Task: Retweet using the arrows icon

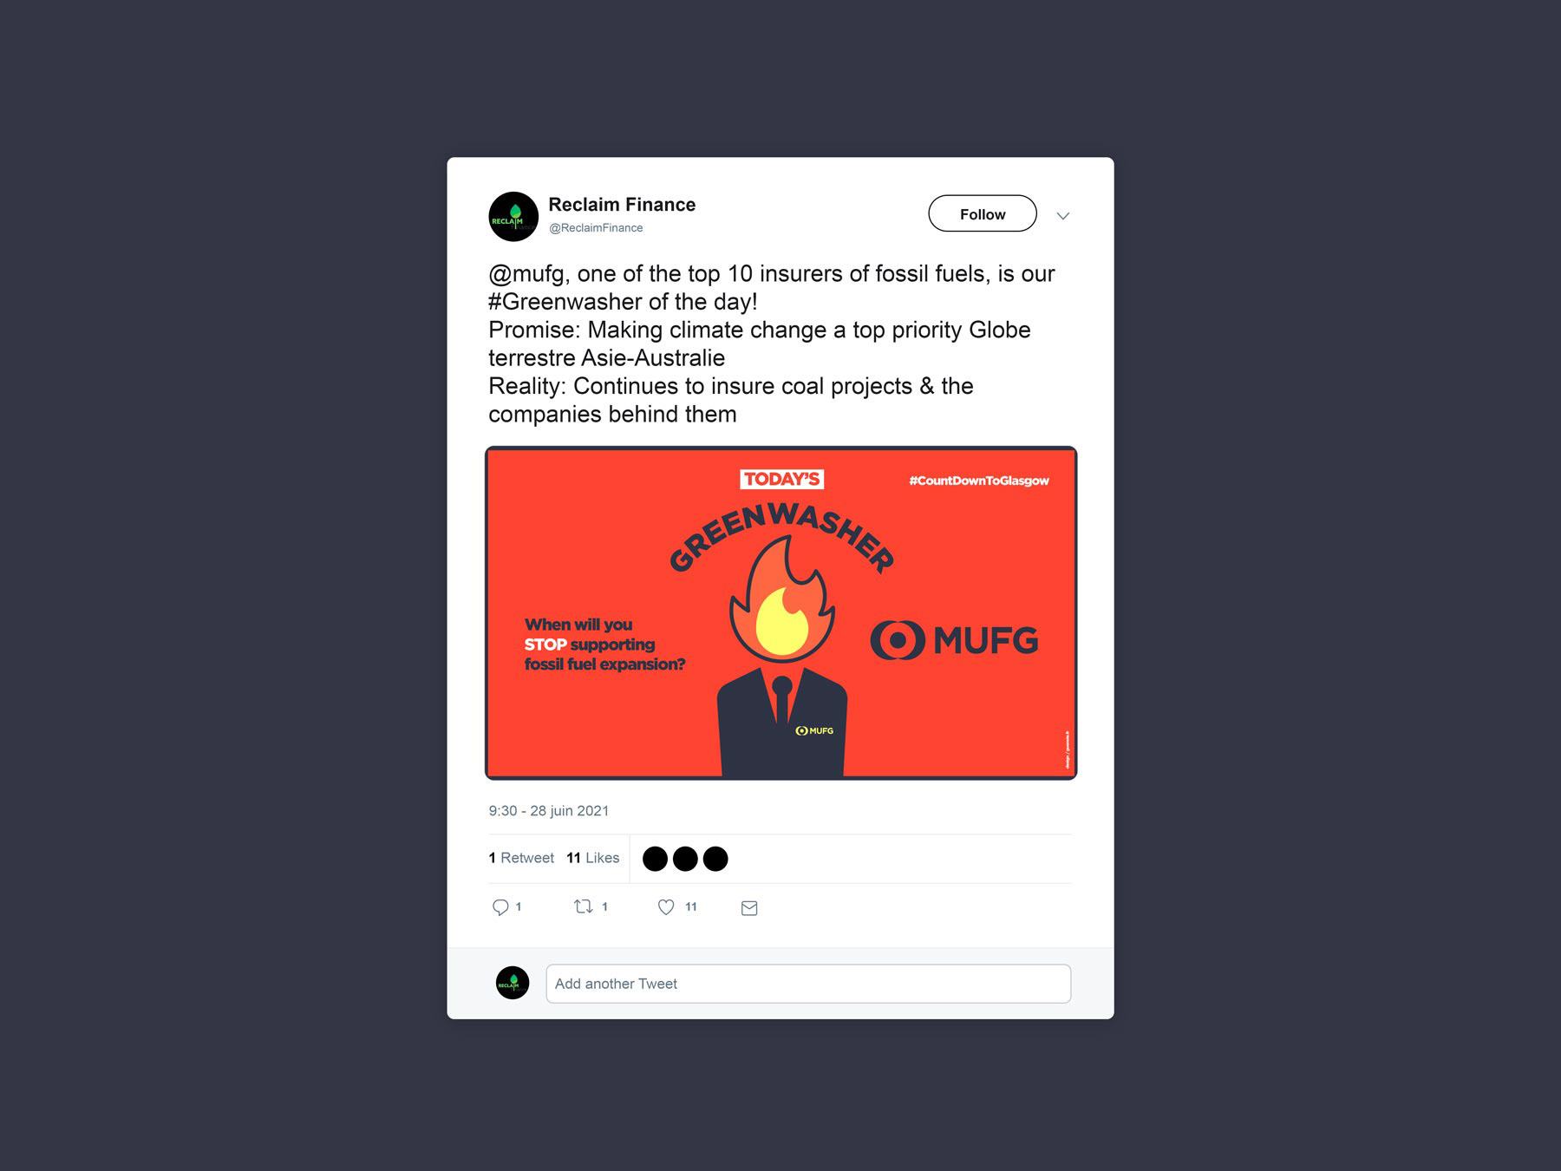Action: point(583,906)
